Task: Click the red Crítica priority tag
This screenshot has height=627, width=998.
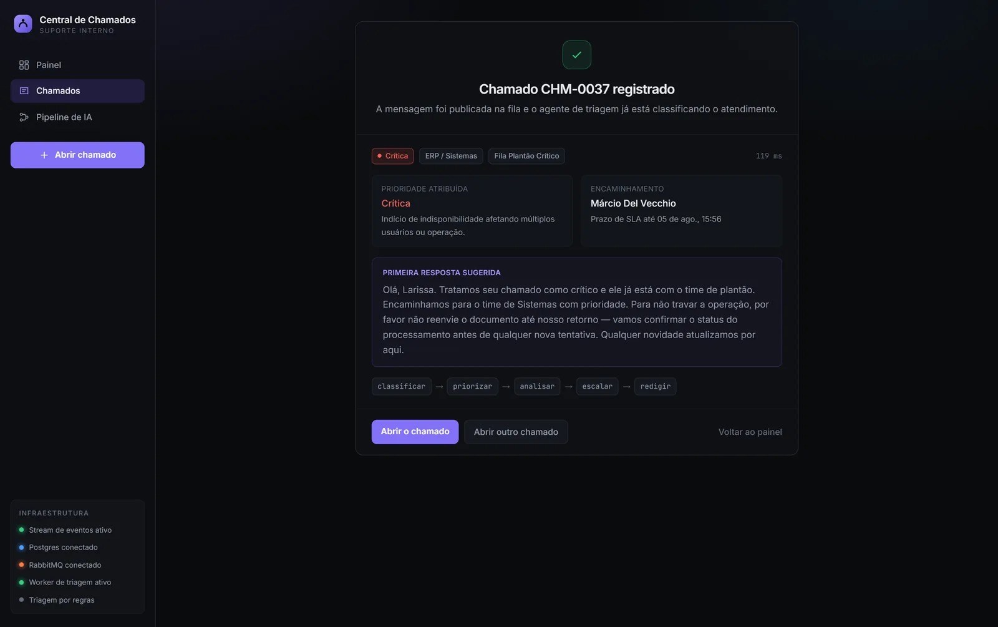Action: (392, 156)
